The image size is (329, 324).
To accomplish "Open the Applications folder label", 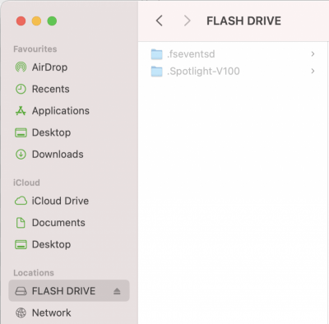I will pyautogui.click(x=61, y=111).
